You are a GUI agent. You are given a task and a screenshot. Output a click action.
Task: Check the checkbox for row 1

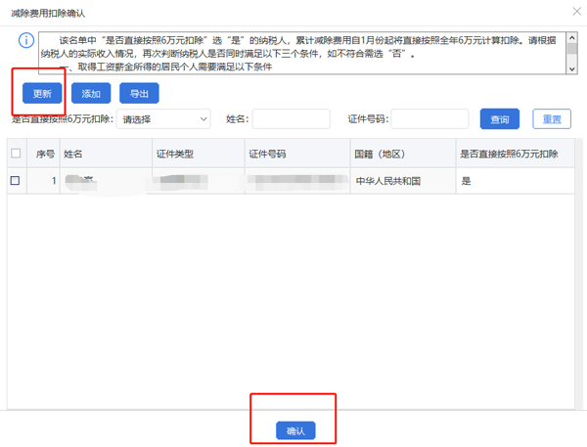pyautogui.click(x=16, y=181)
